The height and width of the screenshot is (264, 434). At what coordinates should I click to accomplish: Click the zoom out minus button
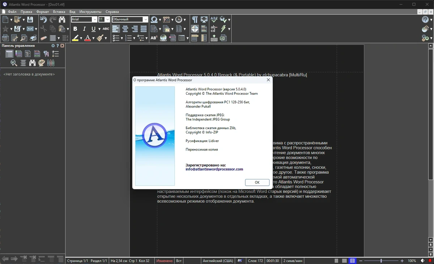point(361,260)
